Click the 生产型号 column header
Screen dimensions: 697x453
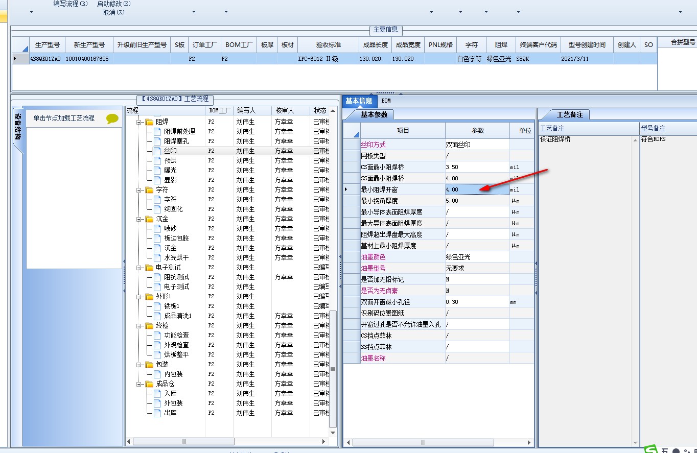48,44
